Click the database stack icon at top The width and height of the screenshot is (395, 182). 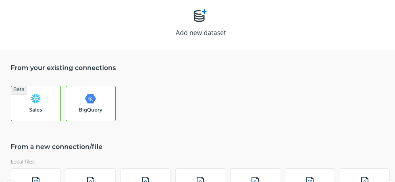point(199,17)
